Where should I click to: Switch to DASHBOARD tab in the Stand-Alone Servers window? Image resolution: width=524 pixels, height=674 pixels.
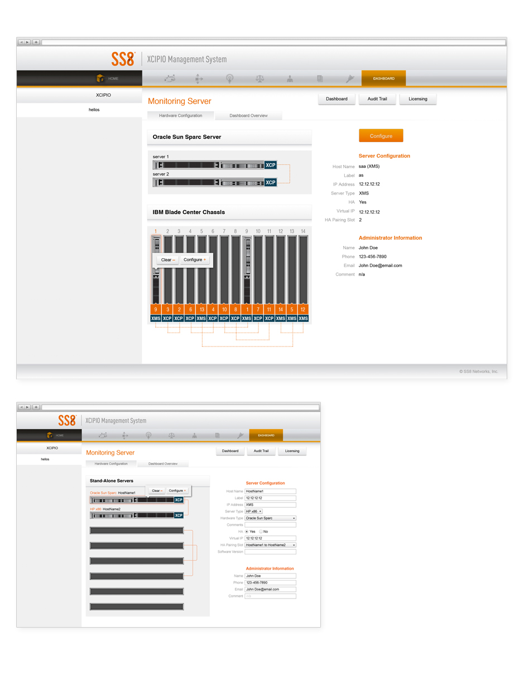click(266, 435)
